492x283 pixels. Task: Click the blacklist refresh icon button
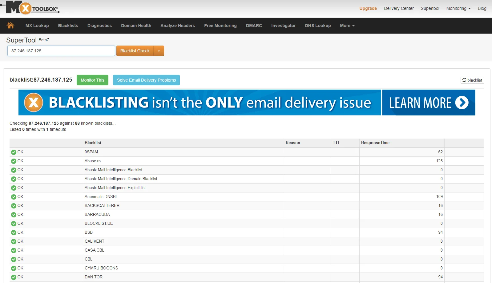coord(472,80)
